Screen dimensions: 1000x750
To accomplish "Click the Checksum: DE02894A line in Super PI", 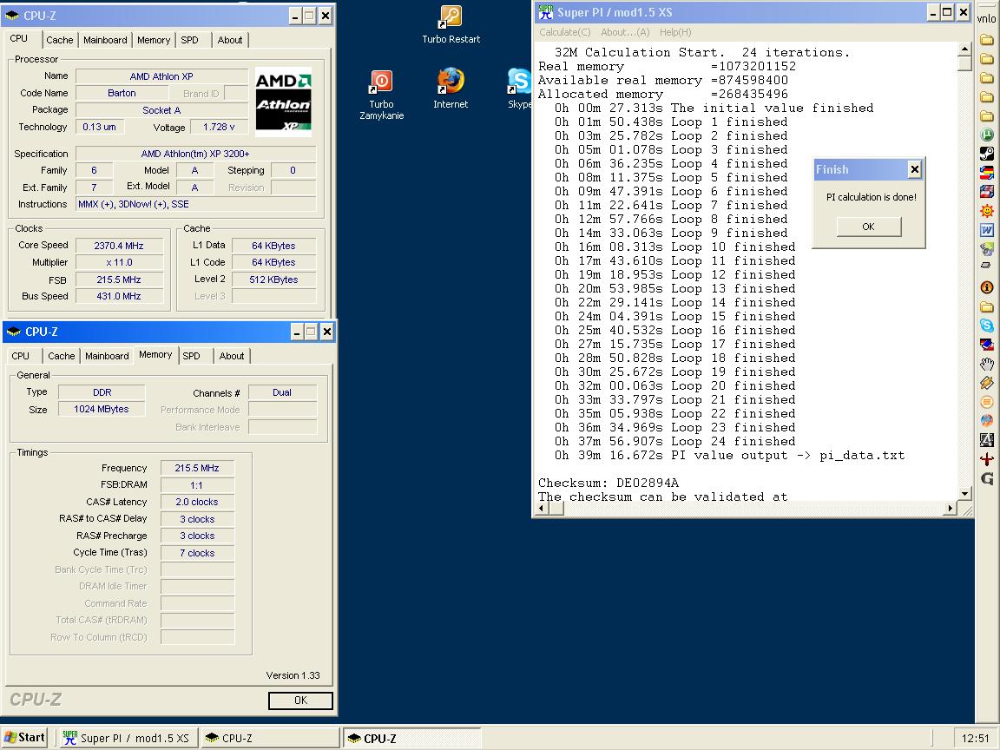I will pyautogui.click(x=609, y=483).
